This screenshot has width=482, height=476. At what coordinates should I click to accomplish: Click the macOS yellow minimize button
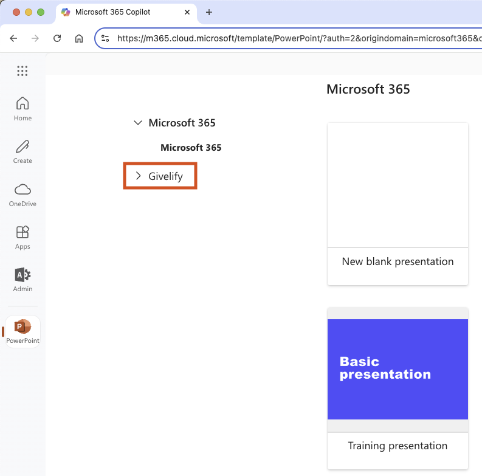(29, 12)
